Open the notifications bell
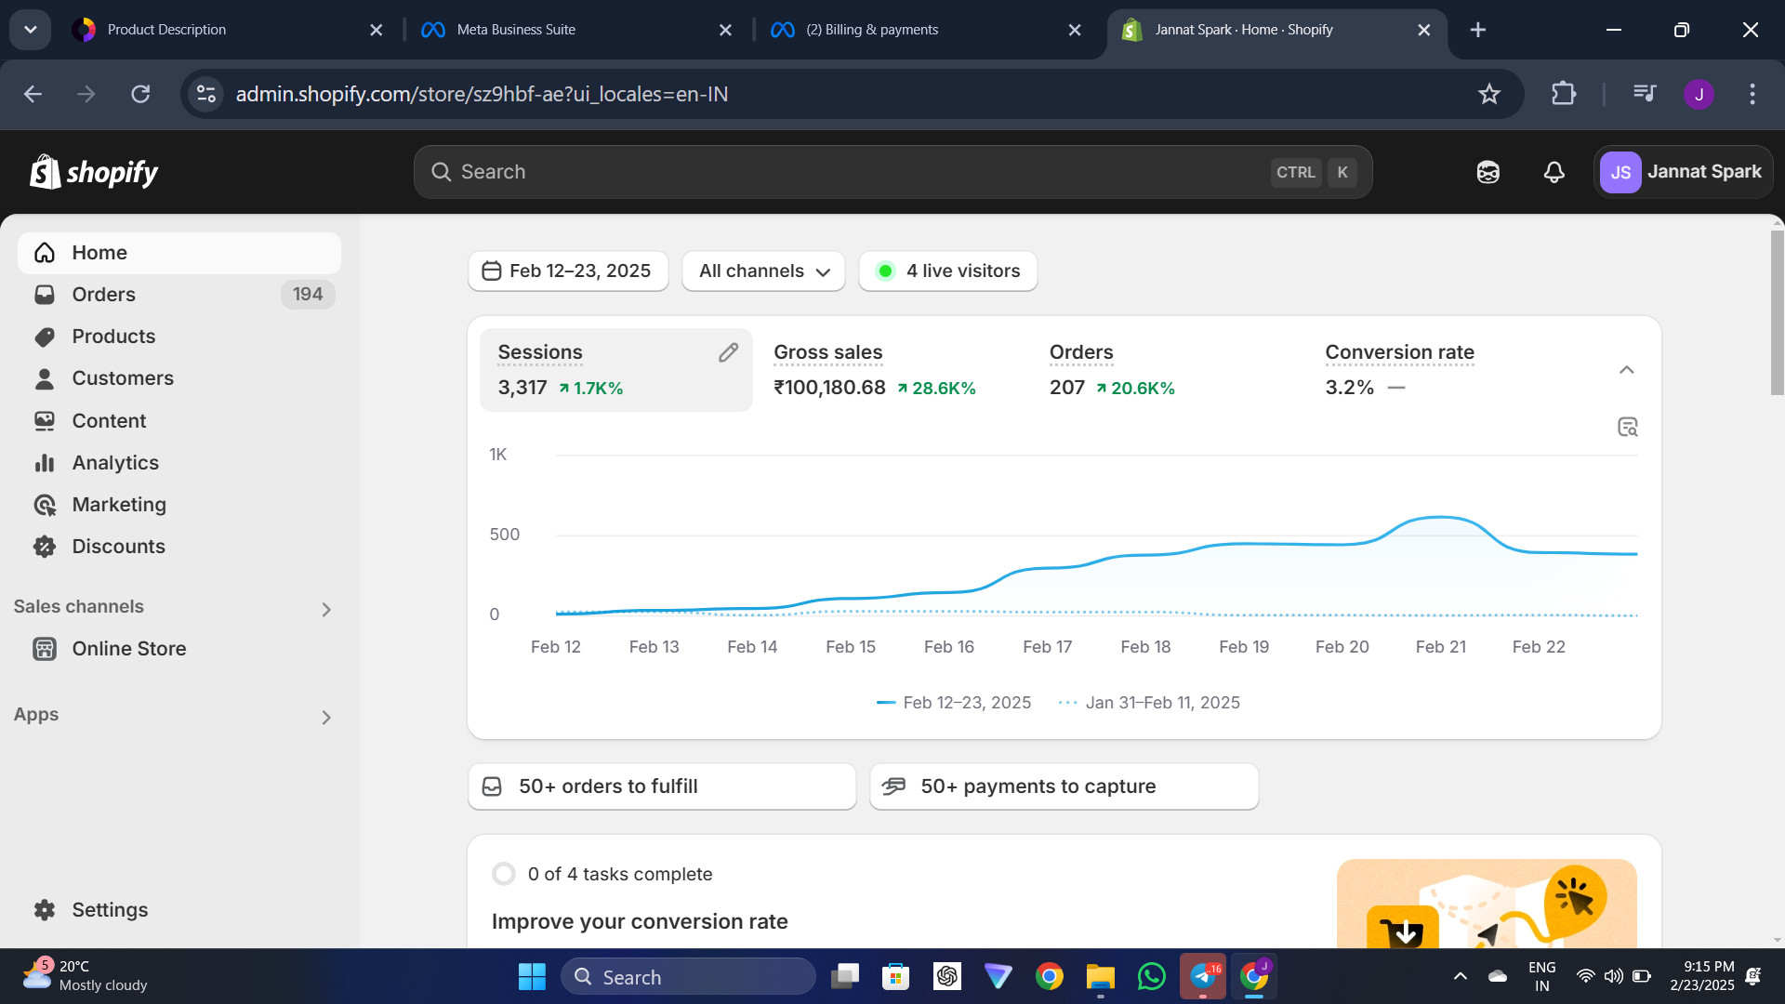This screenshot has height=1004, width=1785. pos(1554,172)
